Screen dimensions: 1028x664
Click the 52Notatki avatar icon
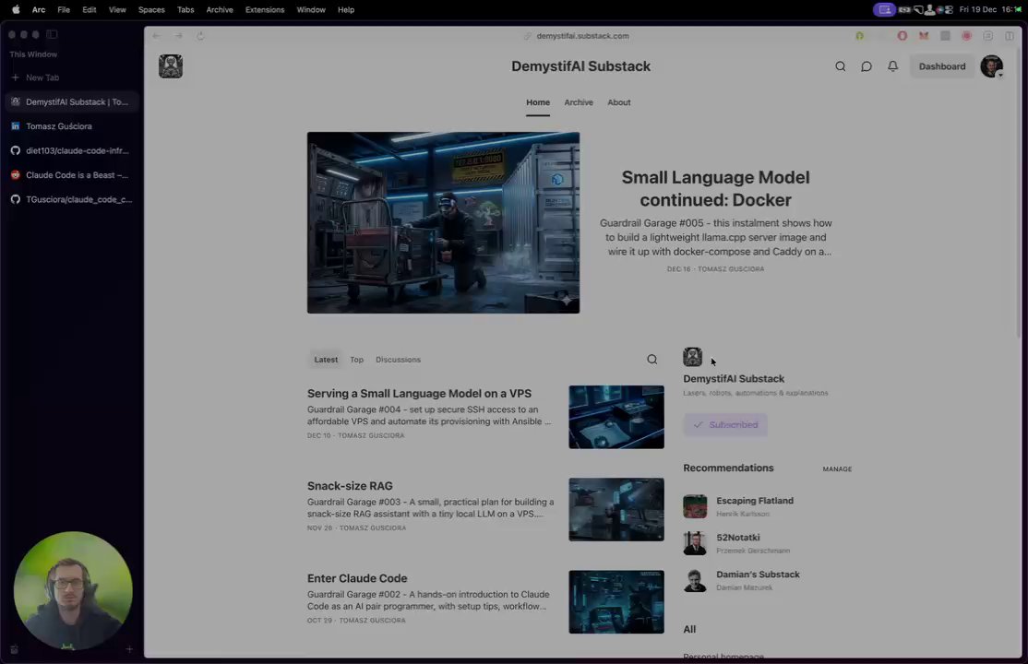(x=695, y=543)
